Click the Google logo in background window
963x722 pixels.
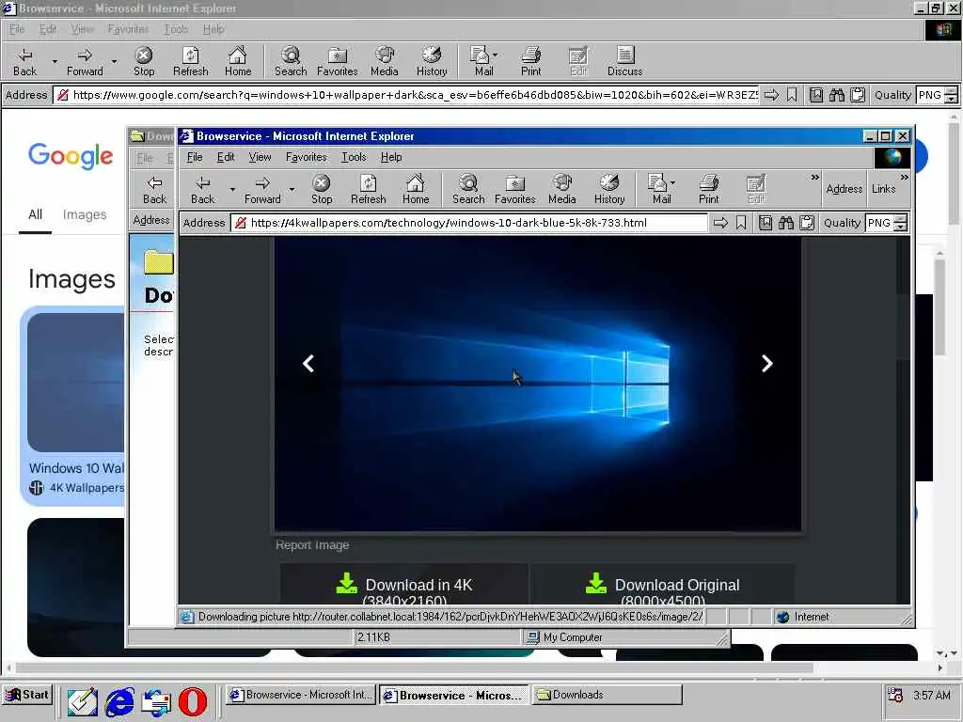[71, 156]
